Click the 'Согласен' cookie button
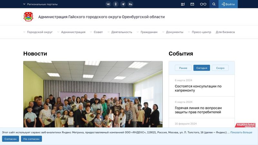Viewport: 258px width, 145px height. [x=10, y=139]
